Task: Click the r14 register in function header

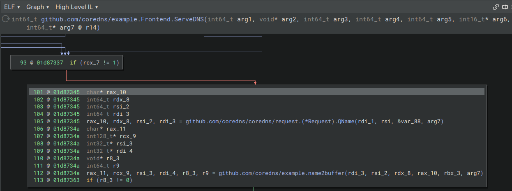Action: coord(92,28)
